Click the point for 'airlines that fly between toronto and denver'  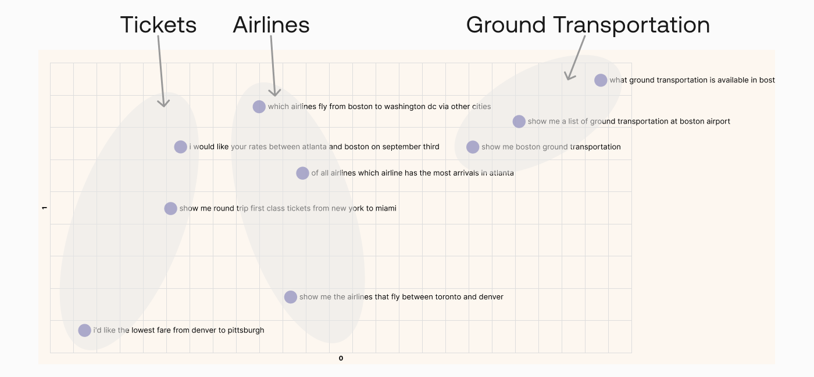coord(291,297)
